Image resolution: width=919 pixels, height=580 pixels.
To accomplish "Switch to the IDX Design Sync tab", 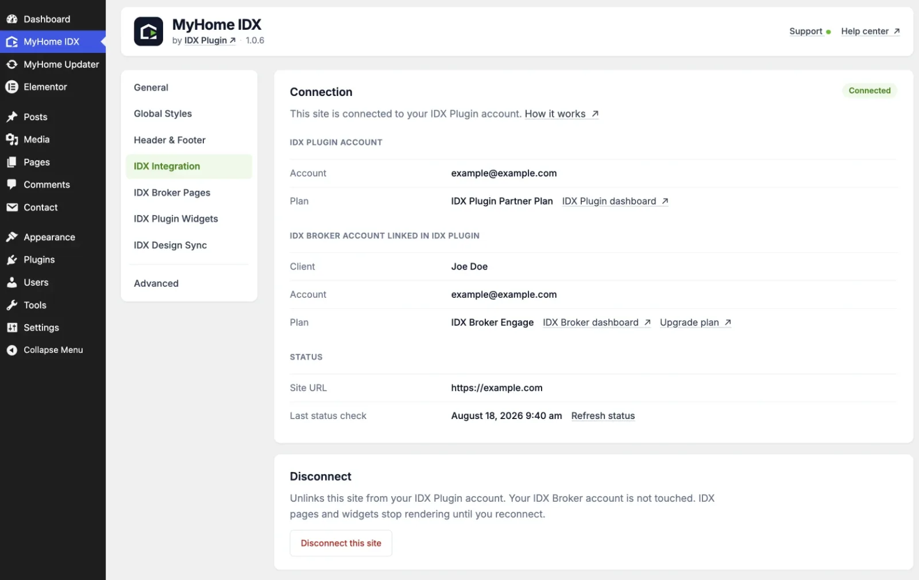I will (189, 245).
